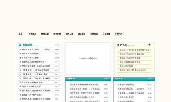Open 我校举行2018届毕业典礼 article

tap(32, 95)
